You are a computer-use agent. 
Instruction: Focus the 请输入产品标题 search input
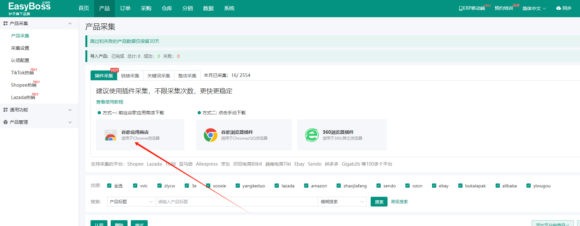pyautogui.click(x=237, y=202)
